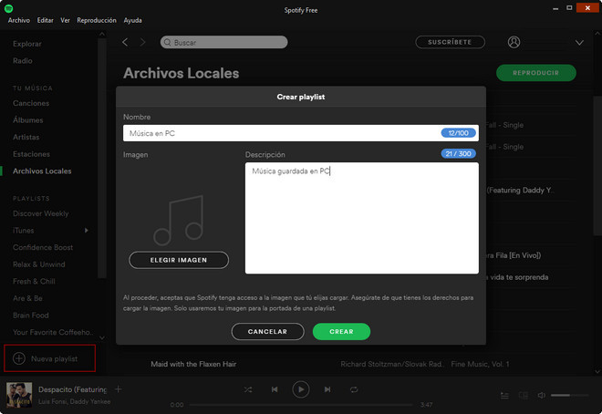Screen dimensions: 602x414
Task: Click the Buscar search field
Action: (223, 42)
